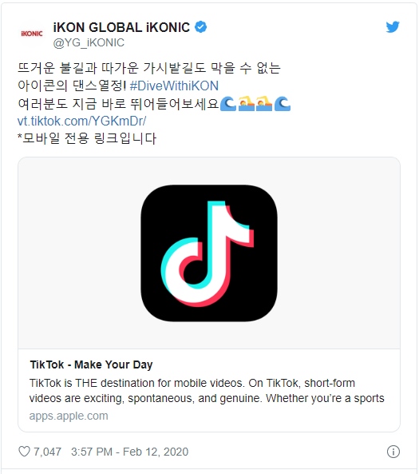
Task: Click the iKONIC profile avatar
Action: (32, 34)
